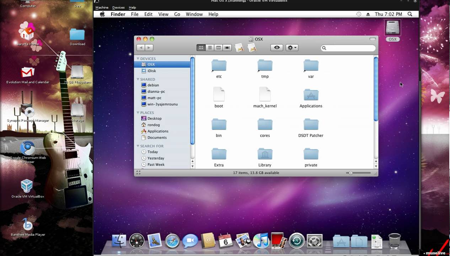Select the Applications folder in file pane
Image resolution: width=450 pixels, height=256 pixels.
pos(311,98)
